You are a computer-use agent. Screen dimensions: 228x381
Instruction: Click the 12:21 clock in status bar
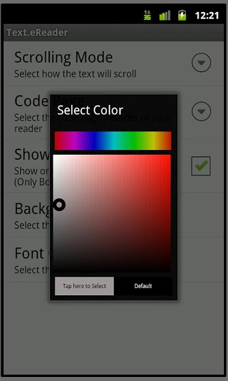click(207, 15)
